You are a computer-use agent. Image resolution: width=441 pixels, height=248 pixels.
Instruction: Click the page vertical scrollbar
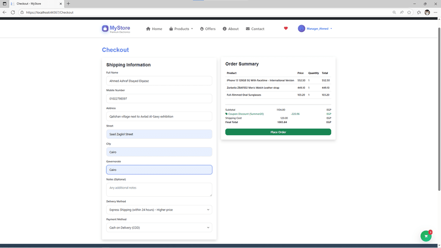[x=439, y=108]
